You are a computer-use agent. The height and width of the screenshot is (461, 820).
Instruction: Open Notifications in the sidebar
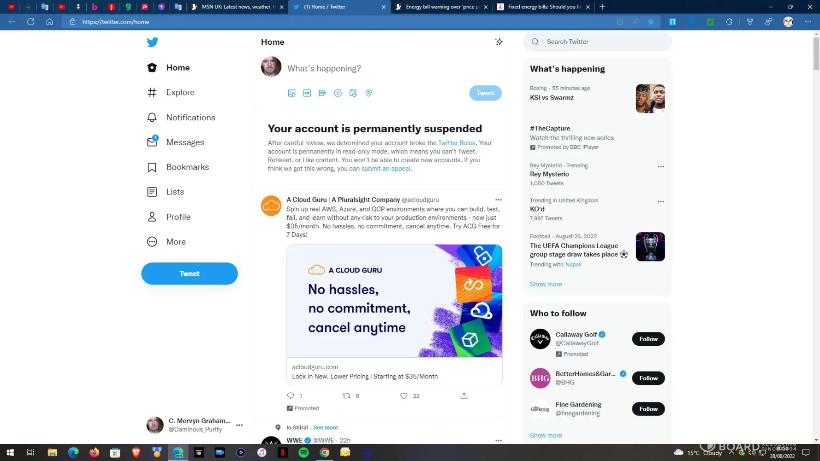[x=190, y=118]
